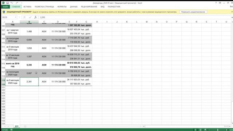Expand the formula bar with the chevron
This screenshot has height=131, width=233.
point(232,17)
